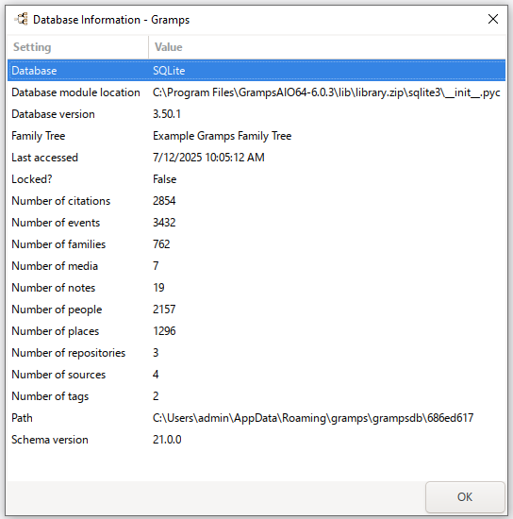The image size is (513, 519).
Task: Click the 19 notes value
Action: tap(158, 288)
